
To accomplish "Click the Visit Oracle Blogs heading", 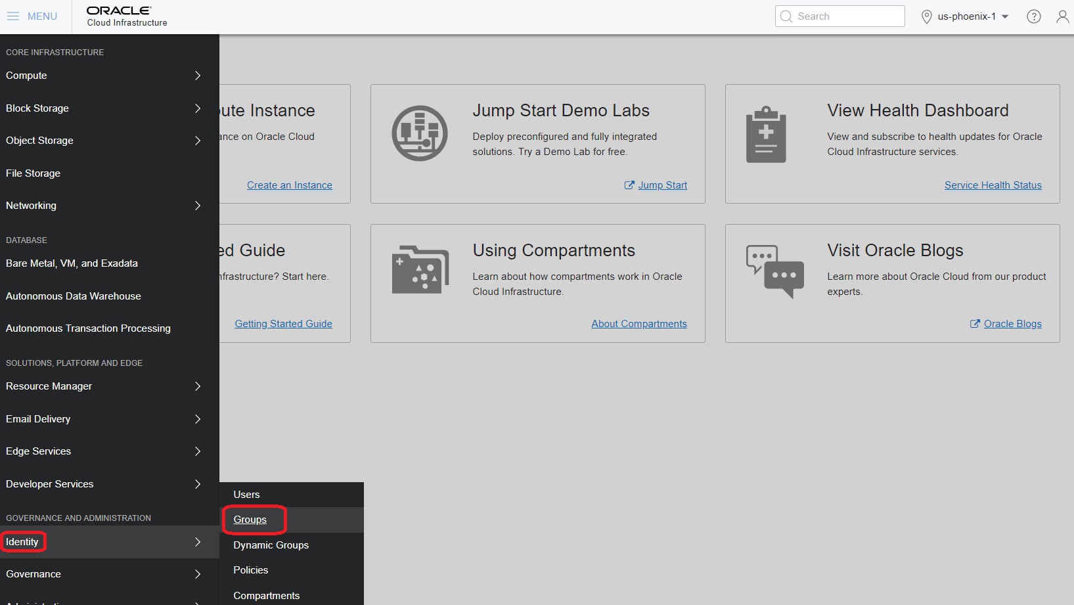I will click(x=895, y=250).
